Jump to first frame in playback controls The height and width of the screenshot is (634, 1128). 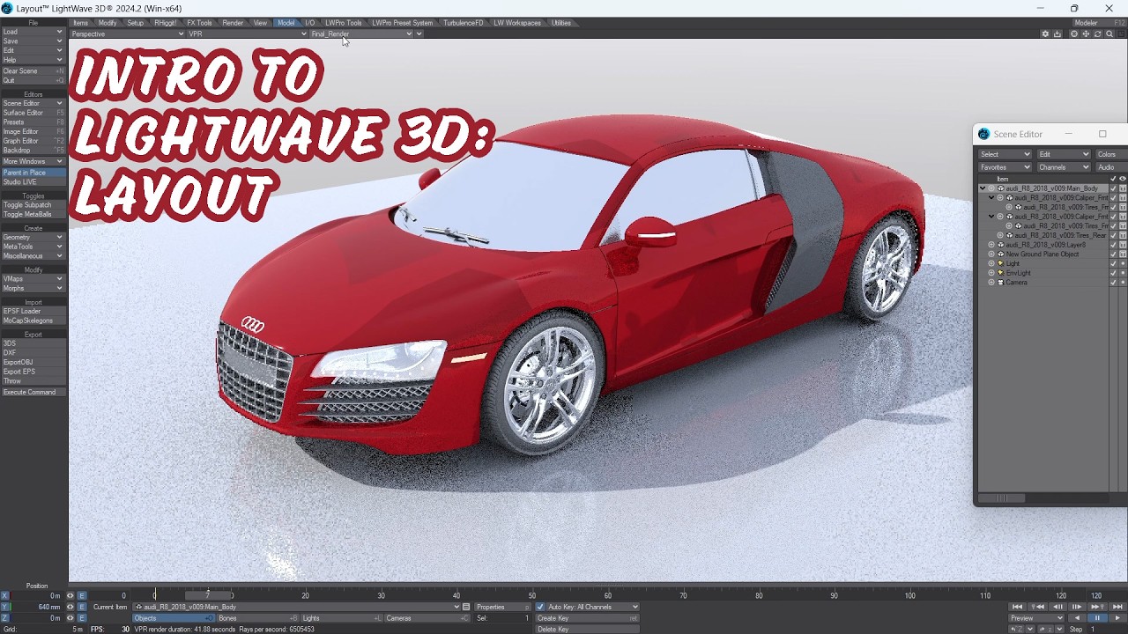(1017, 607)
